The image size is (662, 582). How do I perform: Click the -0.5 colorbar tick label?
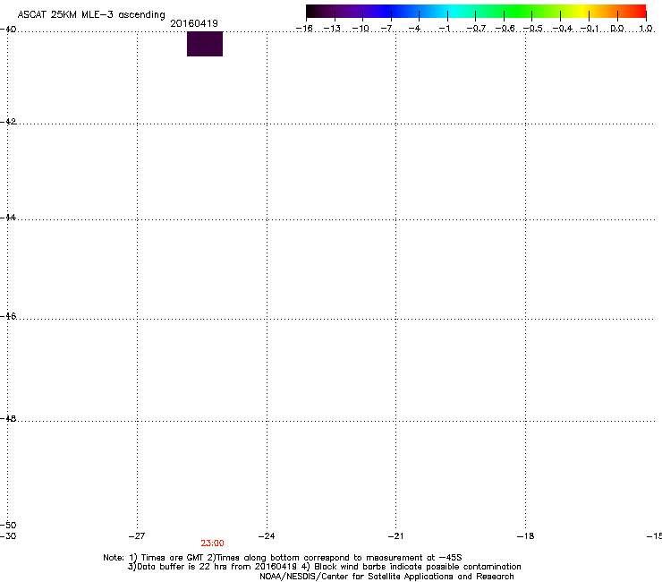pos(533,29)
